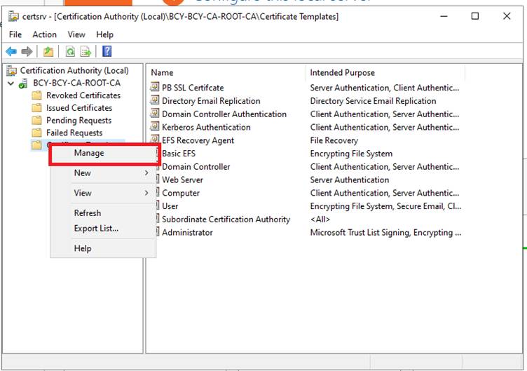The height and width of the screenshot is (371, 527).
Task: Select the PB SSL Certifcate template icon
Action: pyautogui.click(x=155, y=88)
